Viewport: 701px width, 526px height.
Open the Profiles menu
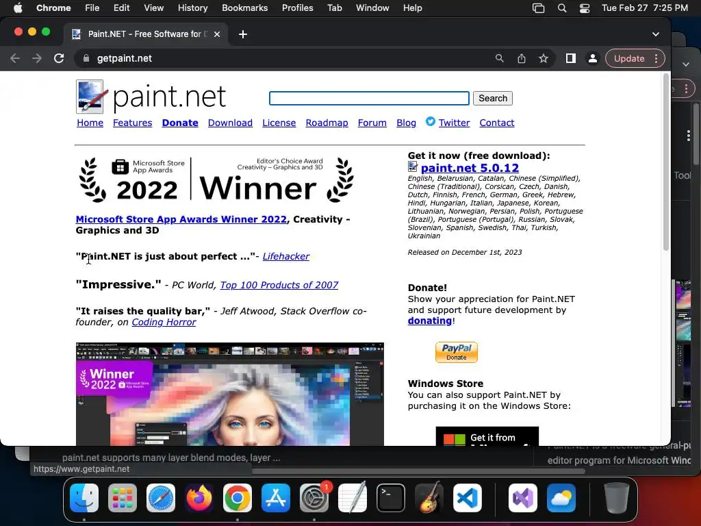pos(297,8)
